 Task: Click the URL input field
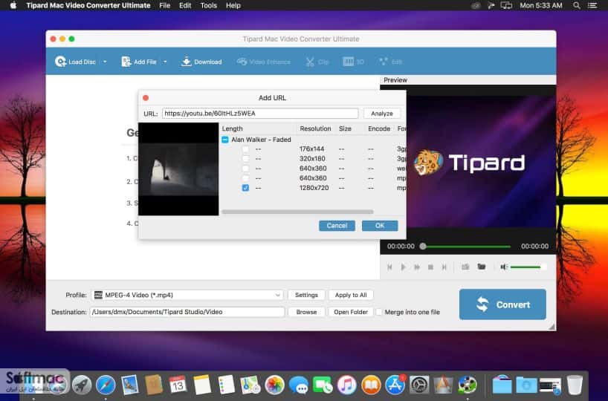tap(260, 114)
